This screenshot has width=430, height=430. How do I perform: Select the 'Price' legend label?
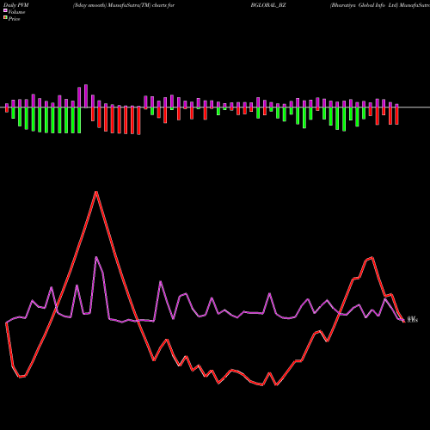click(x=14, y=19)
